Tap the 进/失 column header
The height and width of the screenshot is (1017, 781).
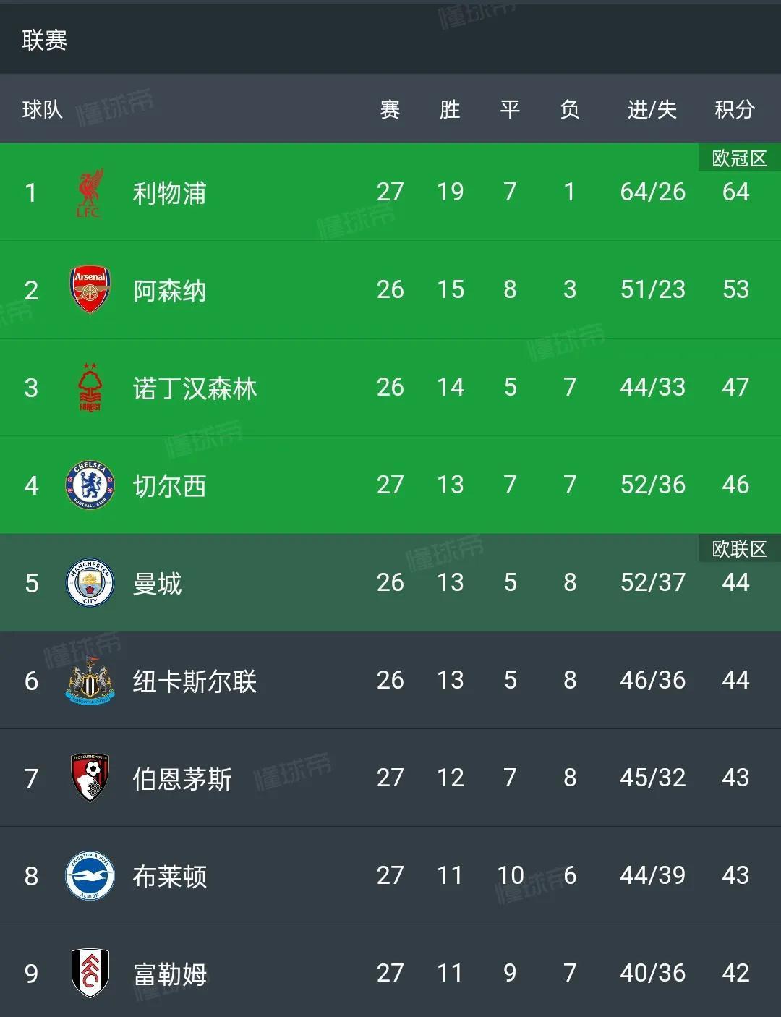(652, 109)
